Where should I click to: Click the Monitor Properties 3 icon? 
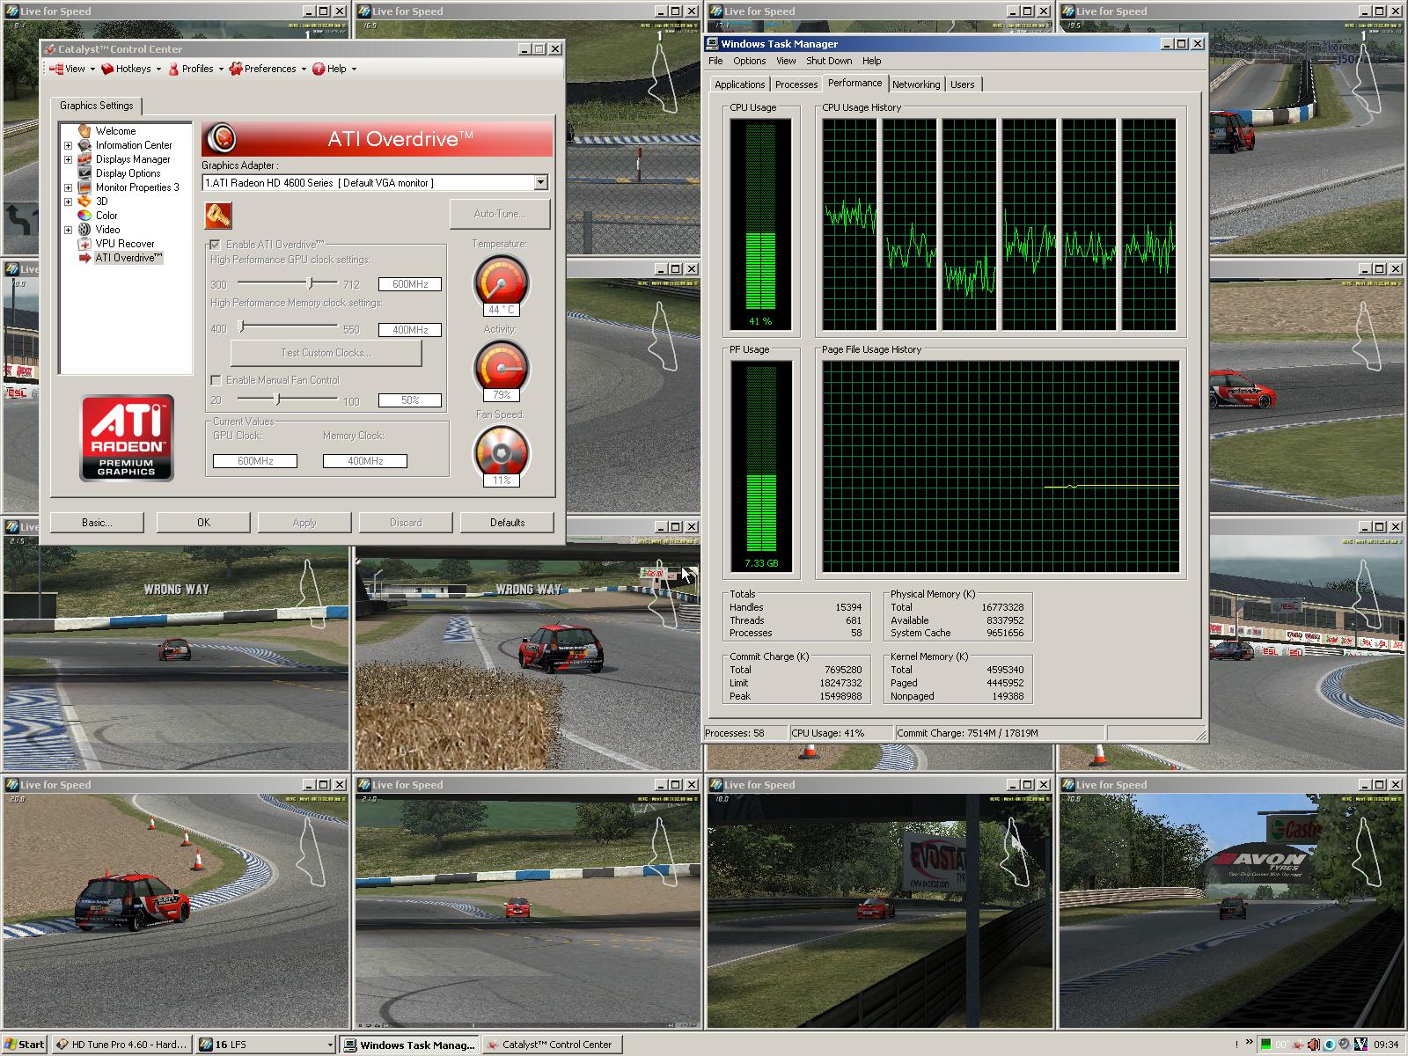(x=84, y=187)
